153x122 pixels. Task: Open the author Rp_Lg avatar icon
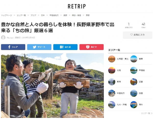pyautogui.click(x=3, y=37)
